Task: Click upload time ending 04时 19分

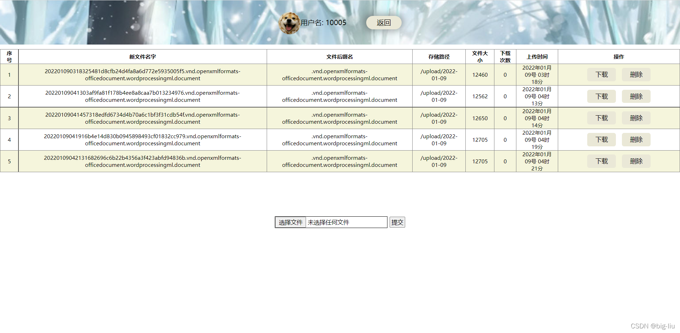Action: pyautogui.click(x=537, y=140)
